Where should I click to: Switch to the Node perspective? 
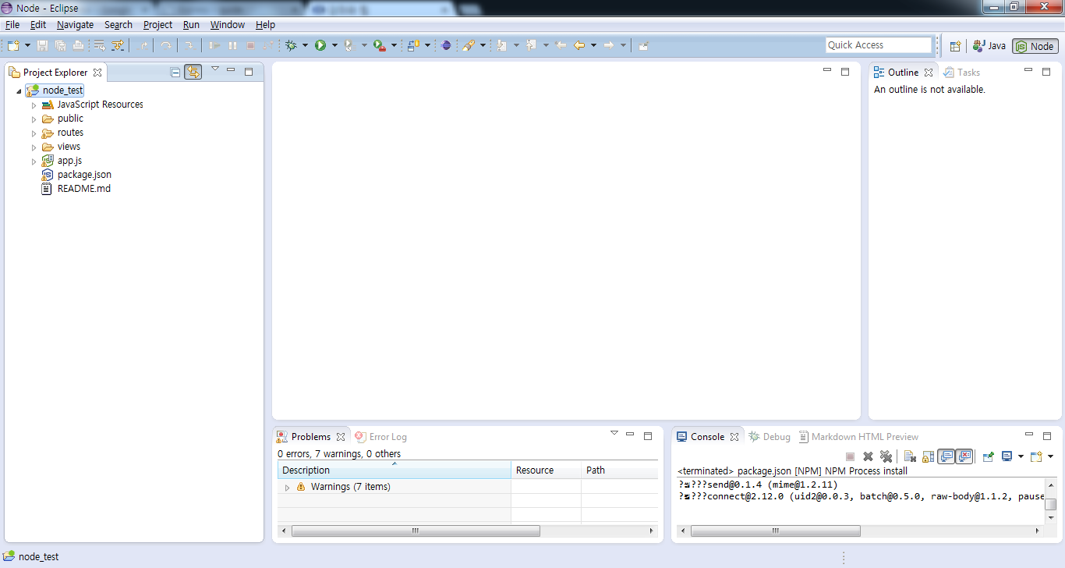[x=1035, y=46]
